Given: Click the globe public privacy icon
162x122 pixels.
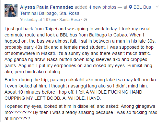Looking at the screenshot, I should pyautogui.click(x=85, y=20).
